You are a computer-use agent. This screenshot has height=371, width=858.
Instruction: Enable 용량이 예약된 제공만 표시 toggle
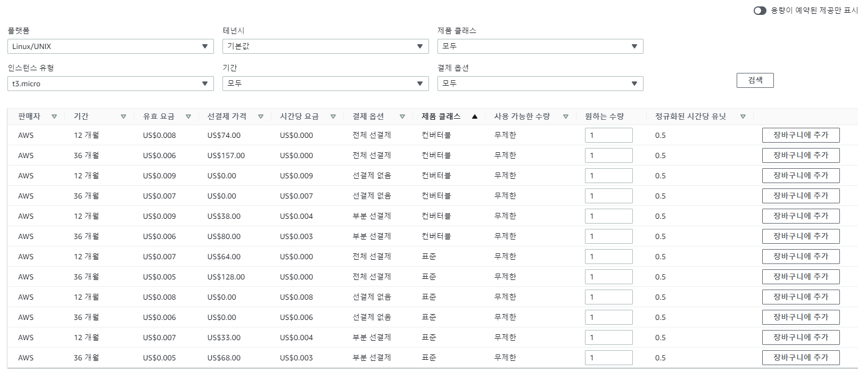point(760,11)
